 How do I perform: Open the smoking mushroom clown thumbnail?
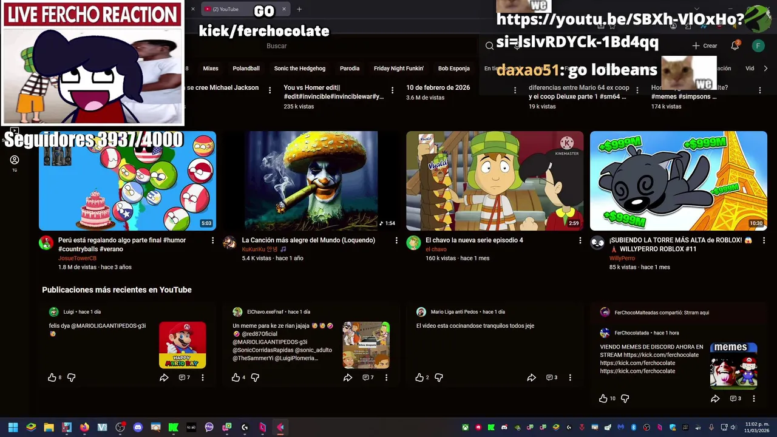click(311, 181)
